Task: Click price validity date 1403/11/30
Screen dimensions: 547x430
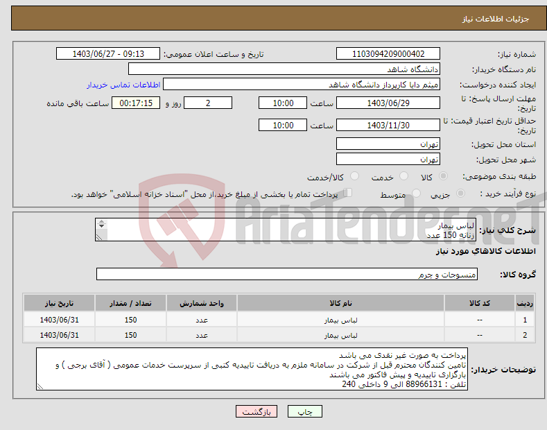Action: point(388,125)
